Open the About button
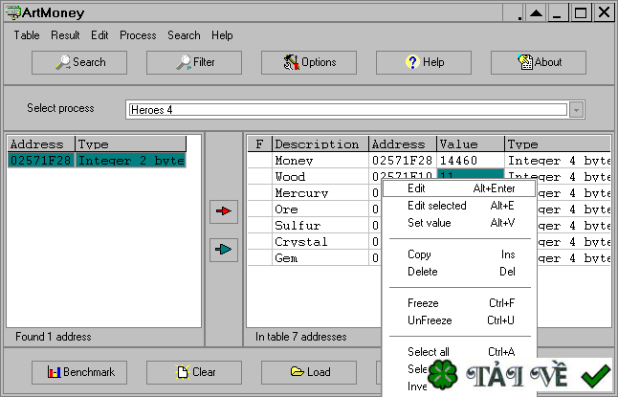 pyautogui.click(x=538, y=62)
